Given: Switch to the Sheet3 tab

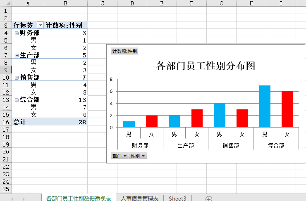Looking at the screenshot, I should pos(177,199).
